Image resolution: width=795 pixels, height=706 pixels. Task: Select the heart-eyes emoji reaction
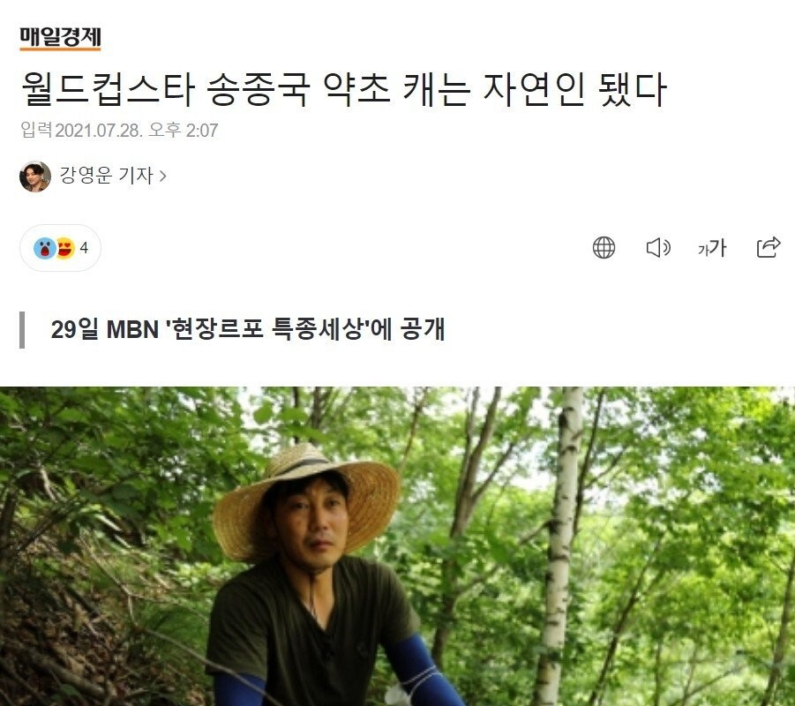point(66,248)
